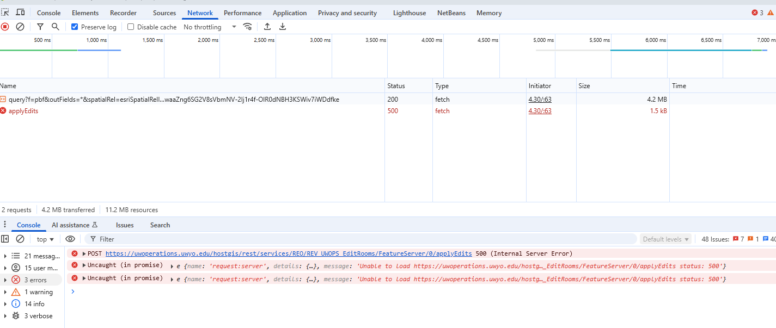Stop recording the network log
The width and height of the screenshot is (776, 328).
click(x=5, y=26)
